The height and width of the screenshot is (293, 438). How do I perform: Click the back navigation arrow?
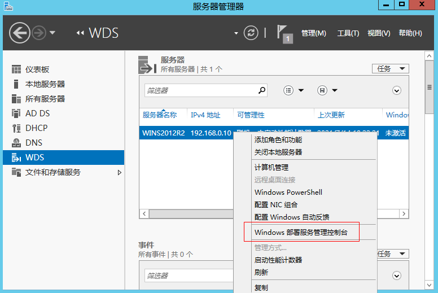pos(19,33)
